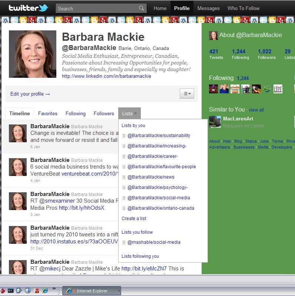Click the MacLarenArt thumbnail image
The width and height of the screenshot is (295, 296).
coord(215,122)
